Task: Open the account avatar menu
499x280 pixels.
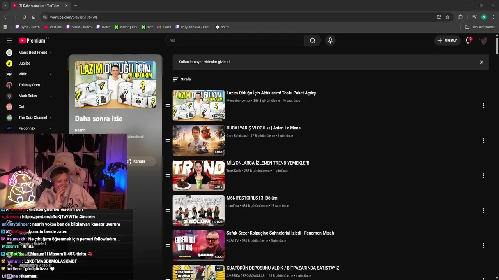Action: click(483, 40)
